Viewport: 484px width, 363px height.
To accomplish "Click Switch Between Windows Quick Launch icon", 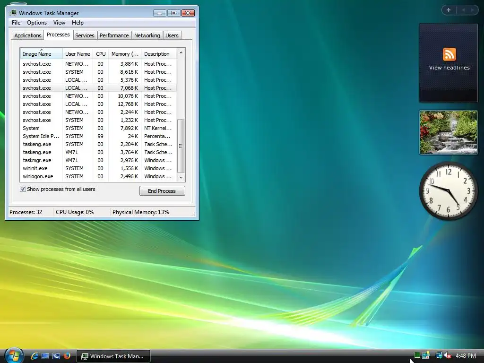I will tap(56, 356).
